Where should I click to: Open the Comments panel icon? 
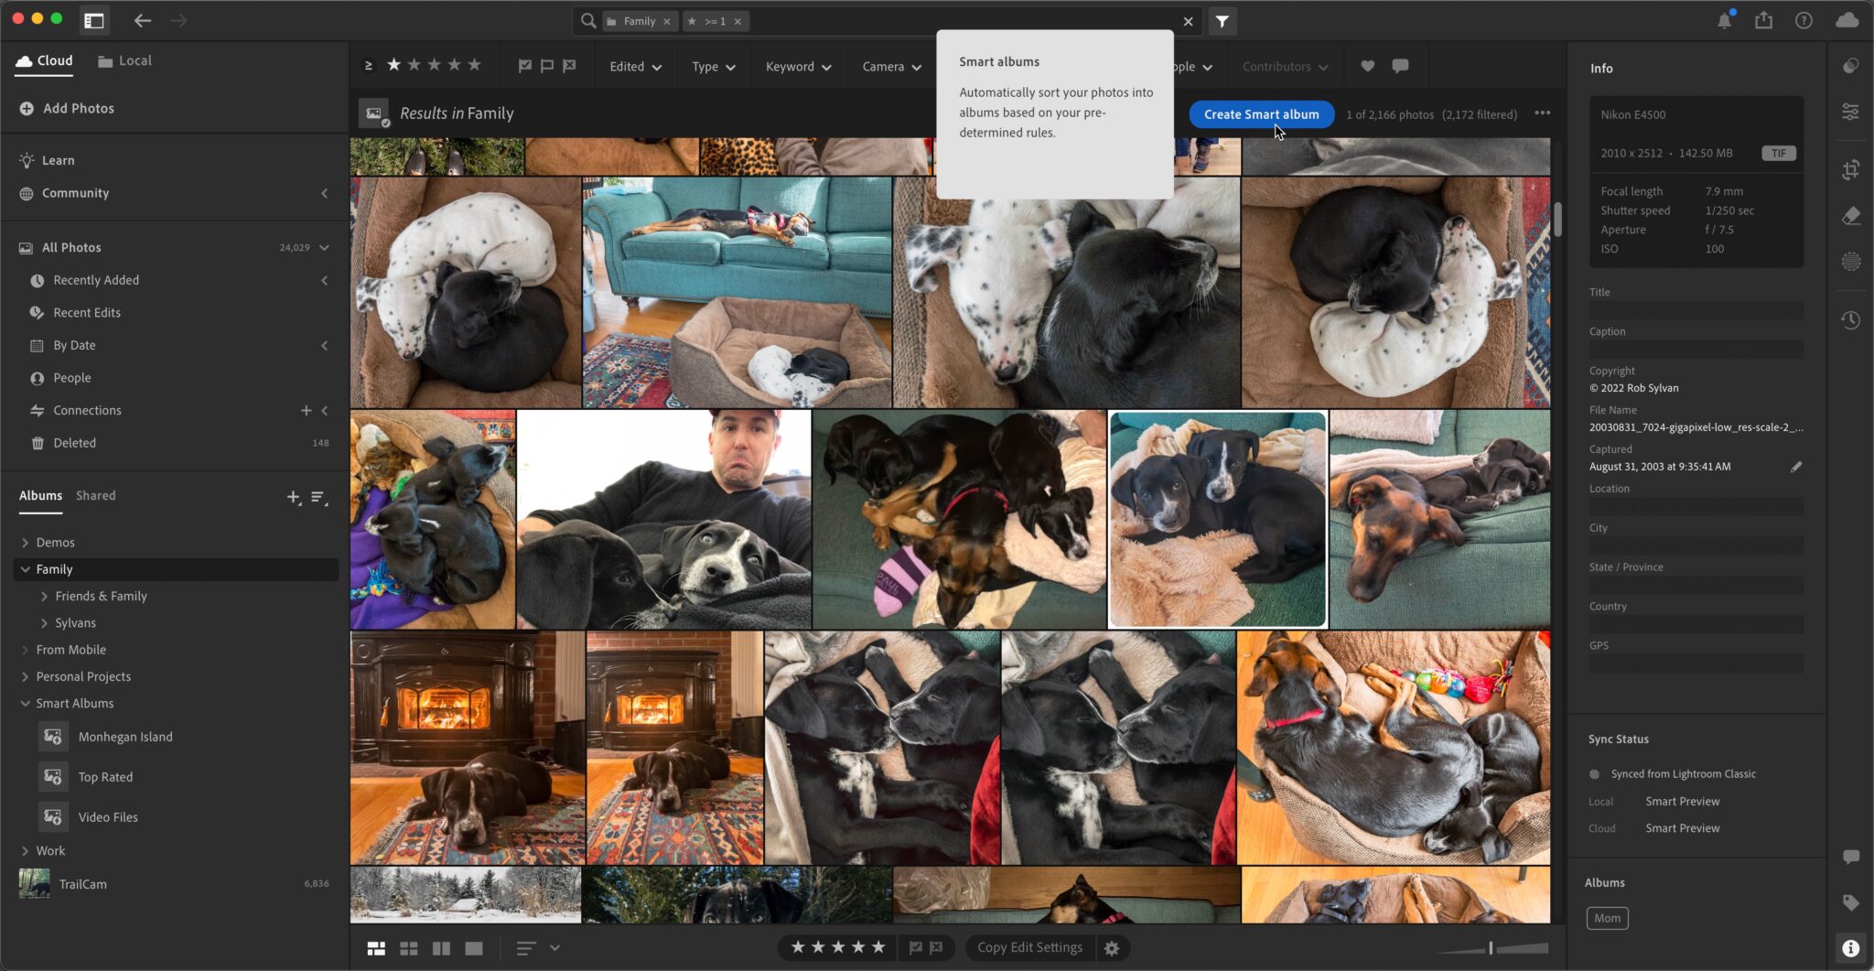[x=1851, y=858]
